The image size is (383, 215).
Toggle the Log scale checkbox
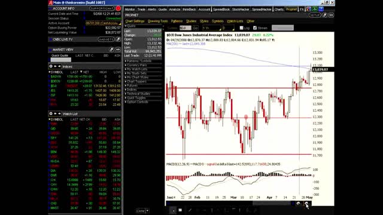point(241,28)
